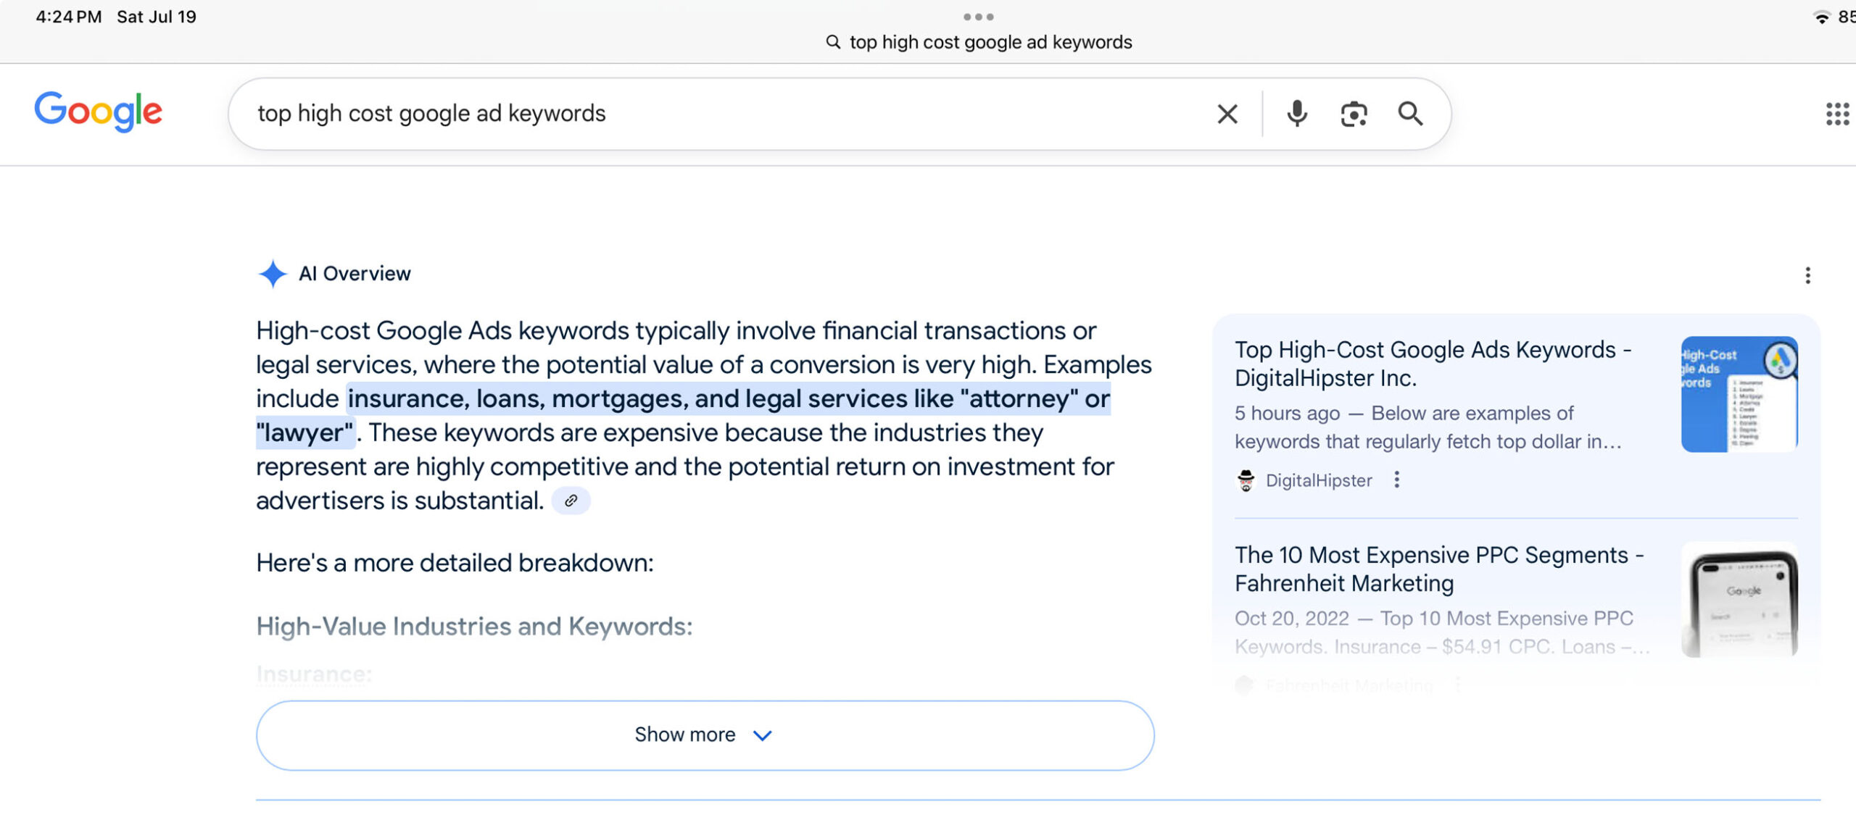The height and width of the screenshot is (820, 1856).
Task: Click the DigitalHipster site name
Action: tap(1318, 480)
